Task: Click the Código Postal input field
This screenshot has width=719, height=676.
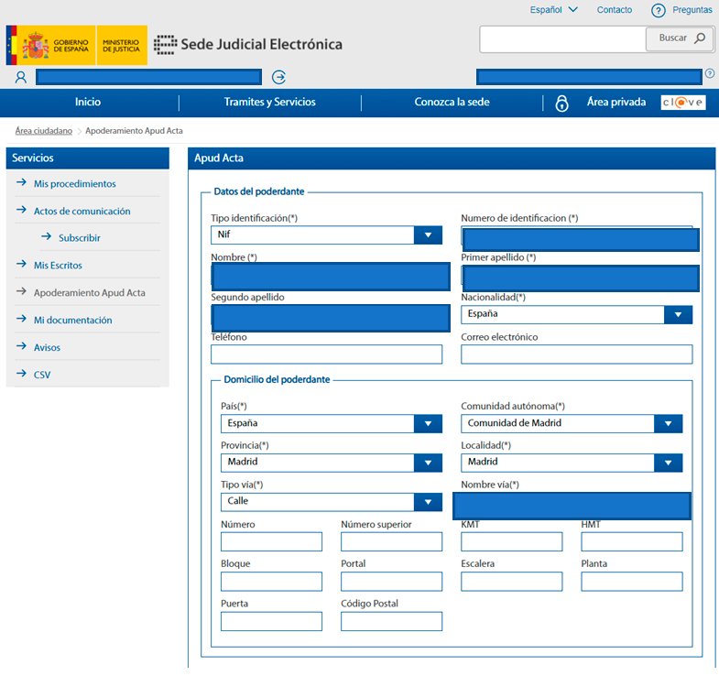Action: pos(391,621)
